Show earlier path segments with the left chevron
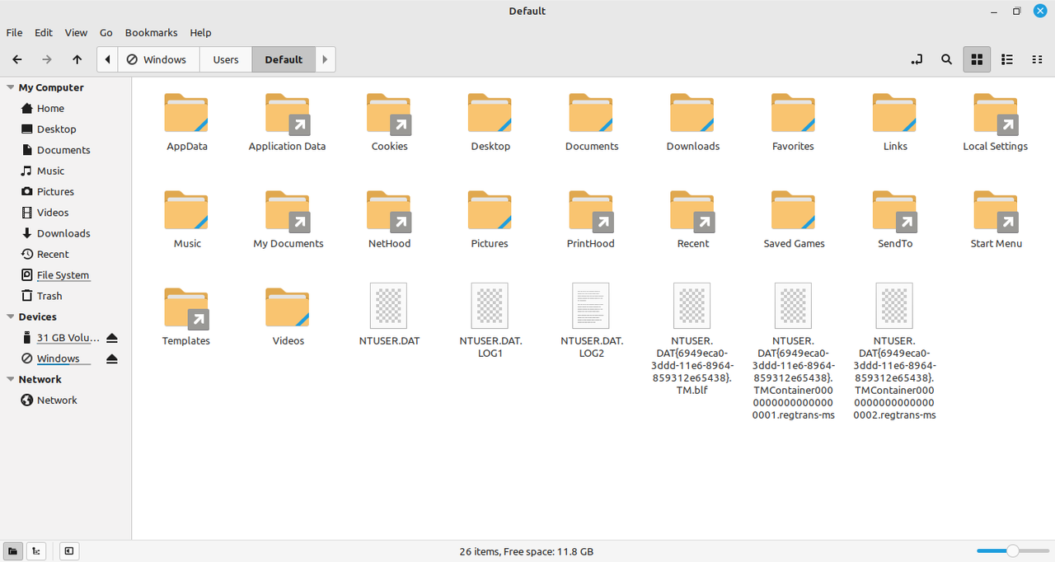 tap(108, 59)
